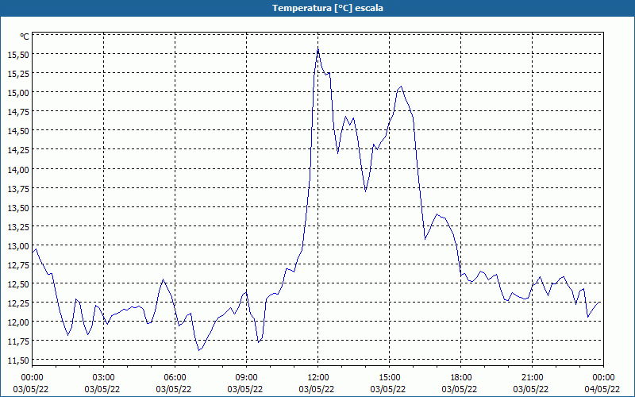Pick the 13,25 axis value
This screenshot has width=635, height=397.
click(18, 227)
